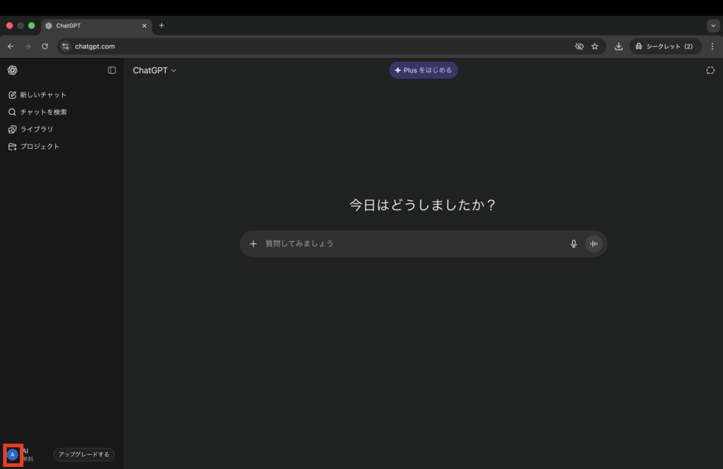Click the plus icon to attach files
This screenshot has width=723, height=469.
[x=253, y=244]
